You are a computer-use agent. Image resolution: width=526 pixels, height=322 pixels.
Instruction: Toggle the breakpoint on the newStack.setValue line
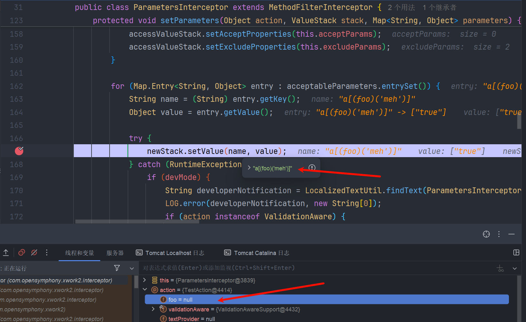pyautogui.click(x=19, y=151)
